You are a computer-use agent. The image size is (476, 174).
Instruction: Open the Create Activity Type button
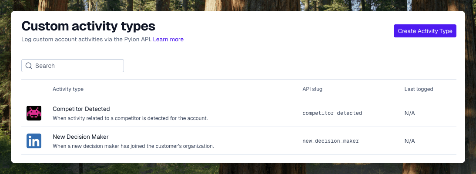[x=425, y=31]
